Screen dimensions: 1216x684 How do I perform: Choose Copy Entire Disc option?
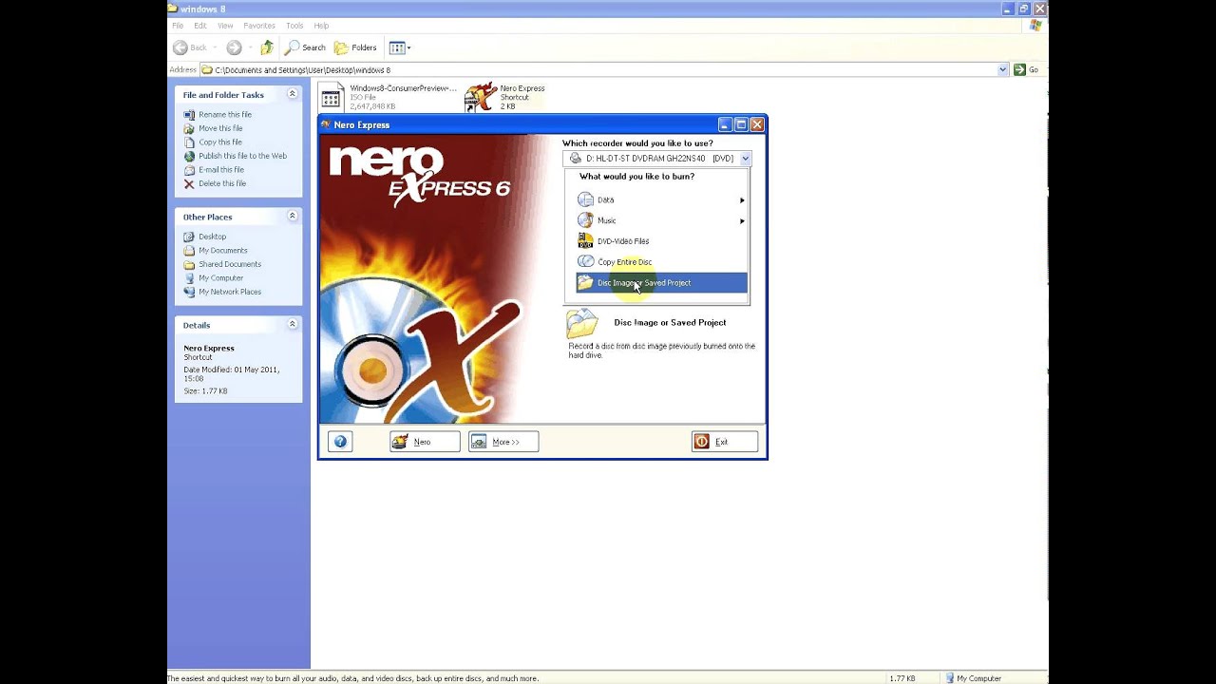pos(661,262)
